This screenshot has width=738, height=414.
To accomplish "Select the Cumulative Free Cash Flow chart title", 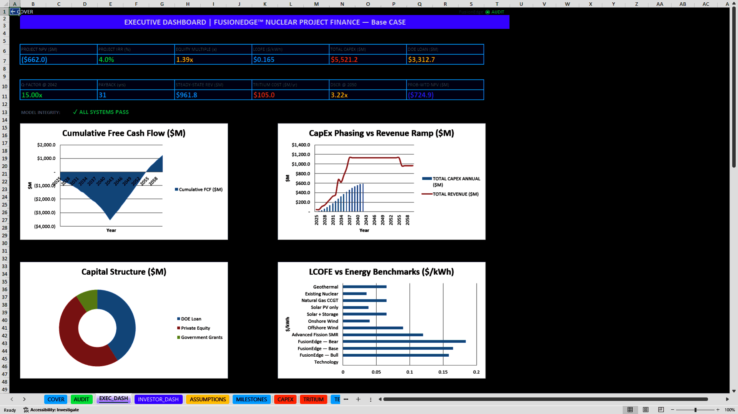I will tap(124, 133).
